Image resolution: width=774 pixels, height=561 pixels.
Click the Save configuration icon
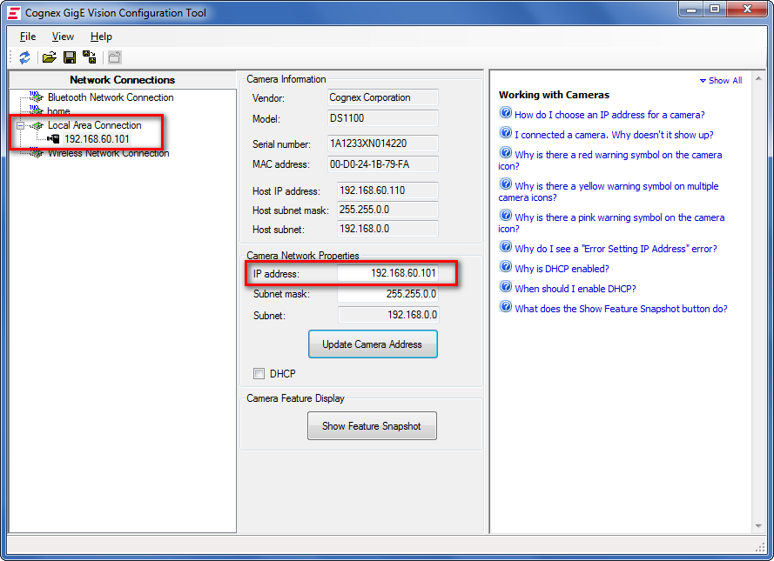(x=69, y=56)
